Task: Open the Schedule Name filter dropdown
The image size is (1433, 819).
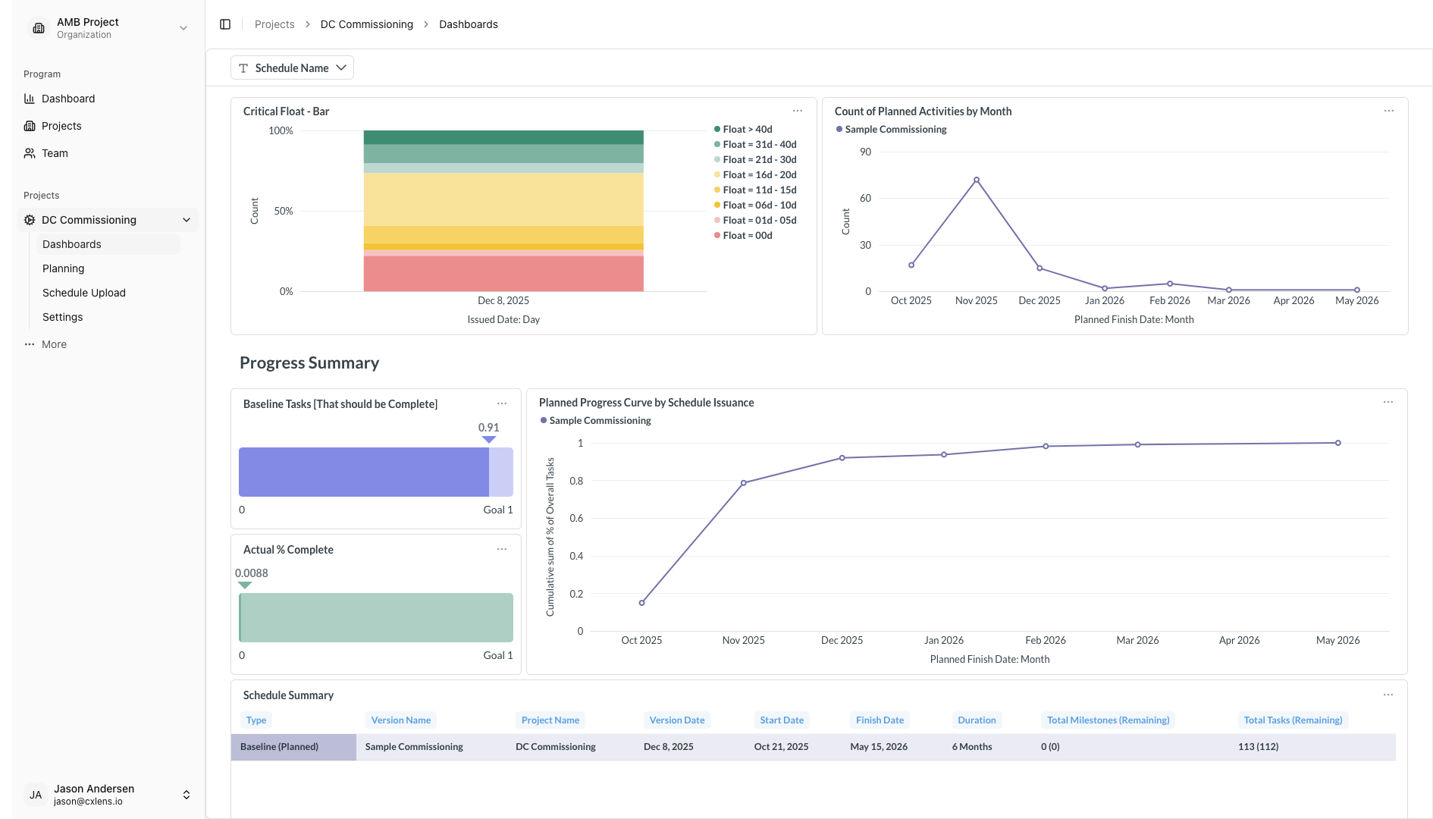Action: pyautogui.click(x=292, y=67)
